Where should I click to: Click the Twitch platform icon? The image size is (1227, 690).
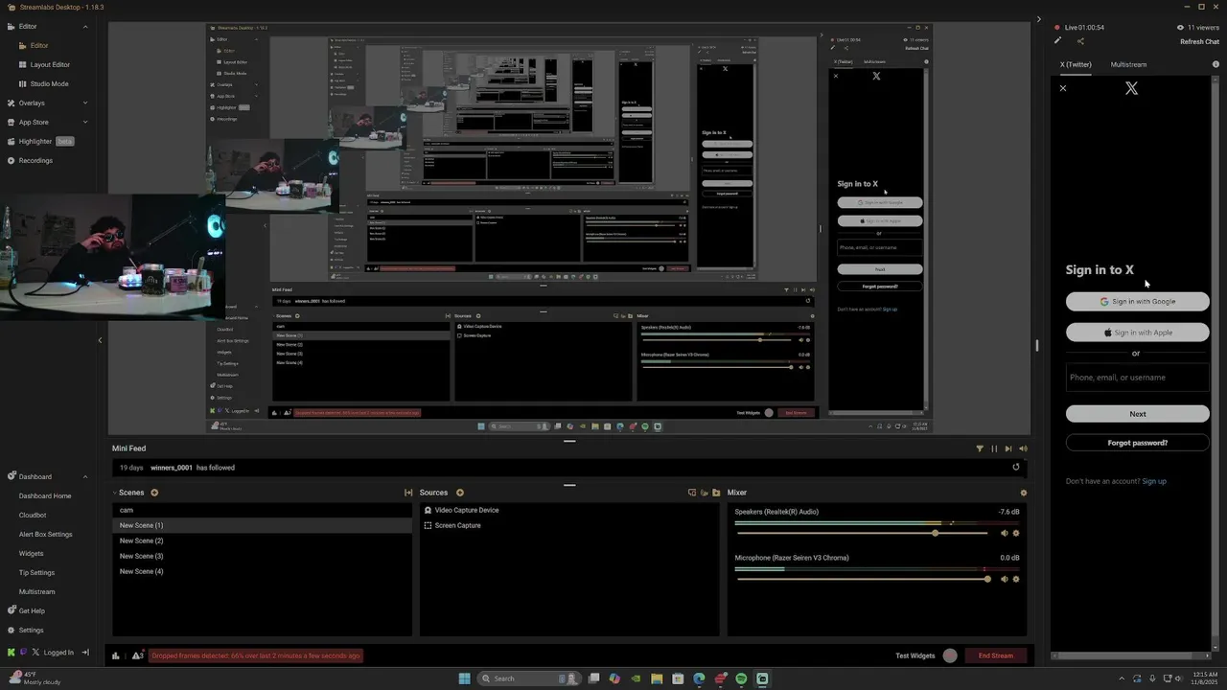(x=23, y=653)
